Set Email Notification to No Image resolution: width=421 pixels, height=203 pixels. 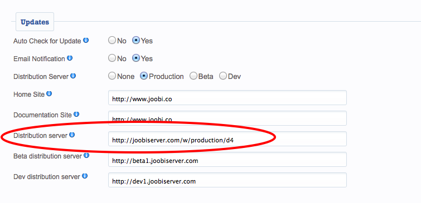pos(112,58)
